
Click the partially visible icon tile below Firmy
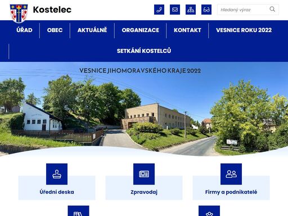(x=209, y=211)
